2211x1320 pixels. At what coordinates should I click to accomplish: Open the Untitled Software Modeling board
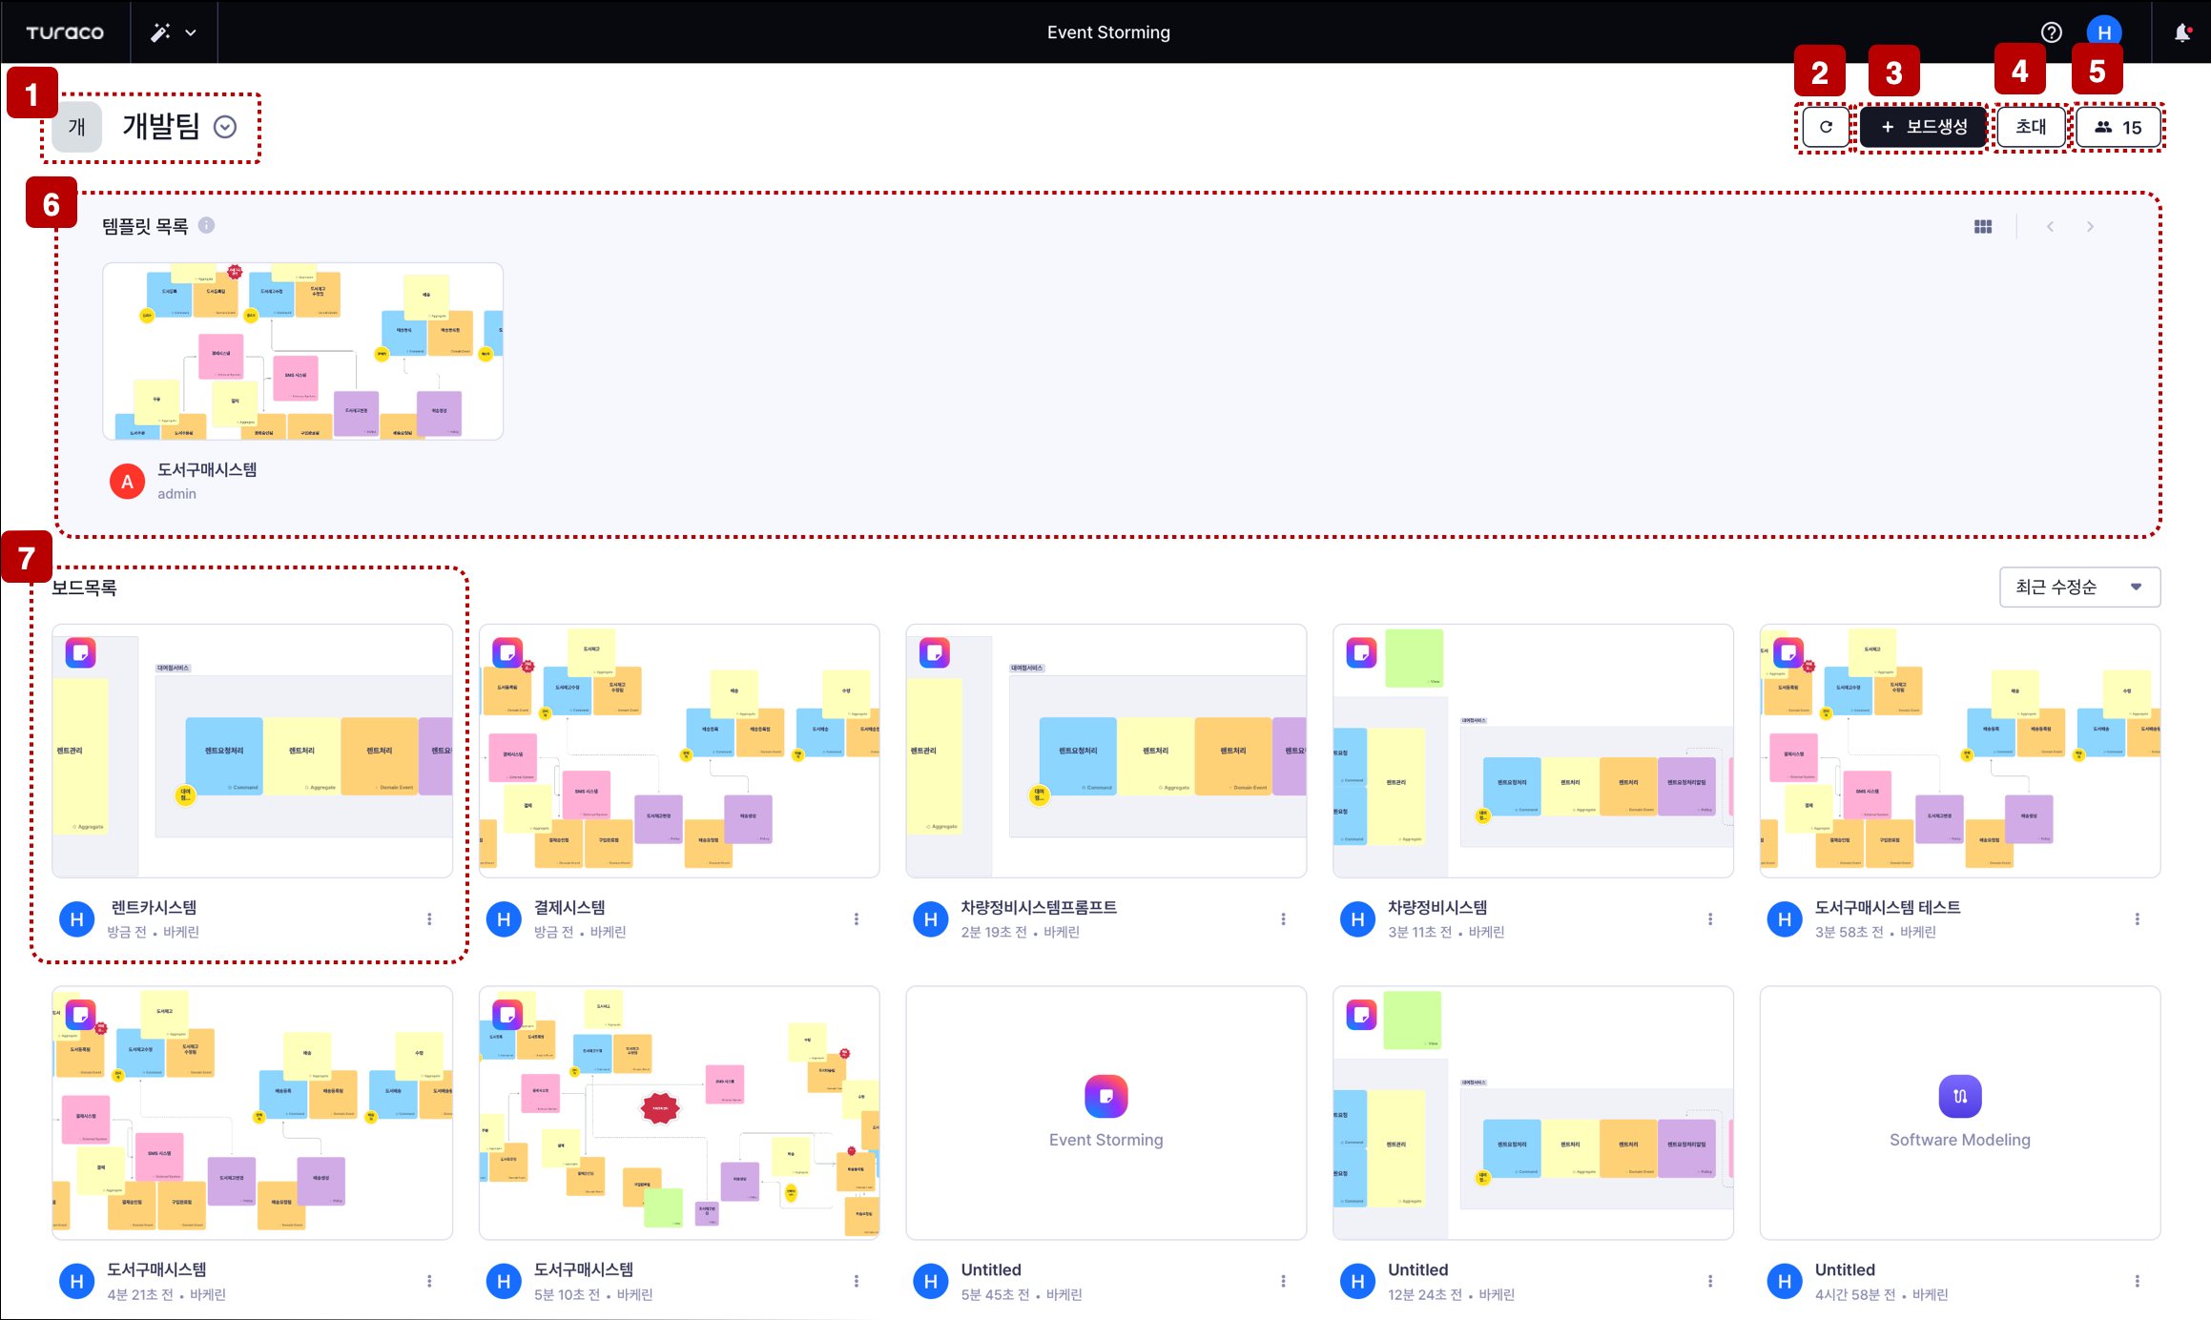(x=1960, y=1113)
